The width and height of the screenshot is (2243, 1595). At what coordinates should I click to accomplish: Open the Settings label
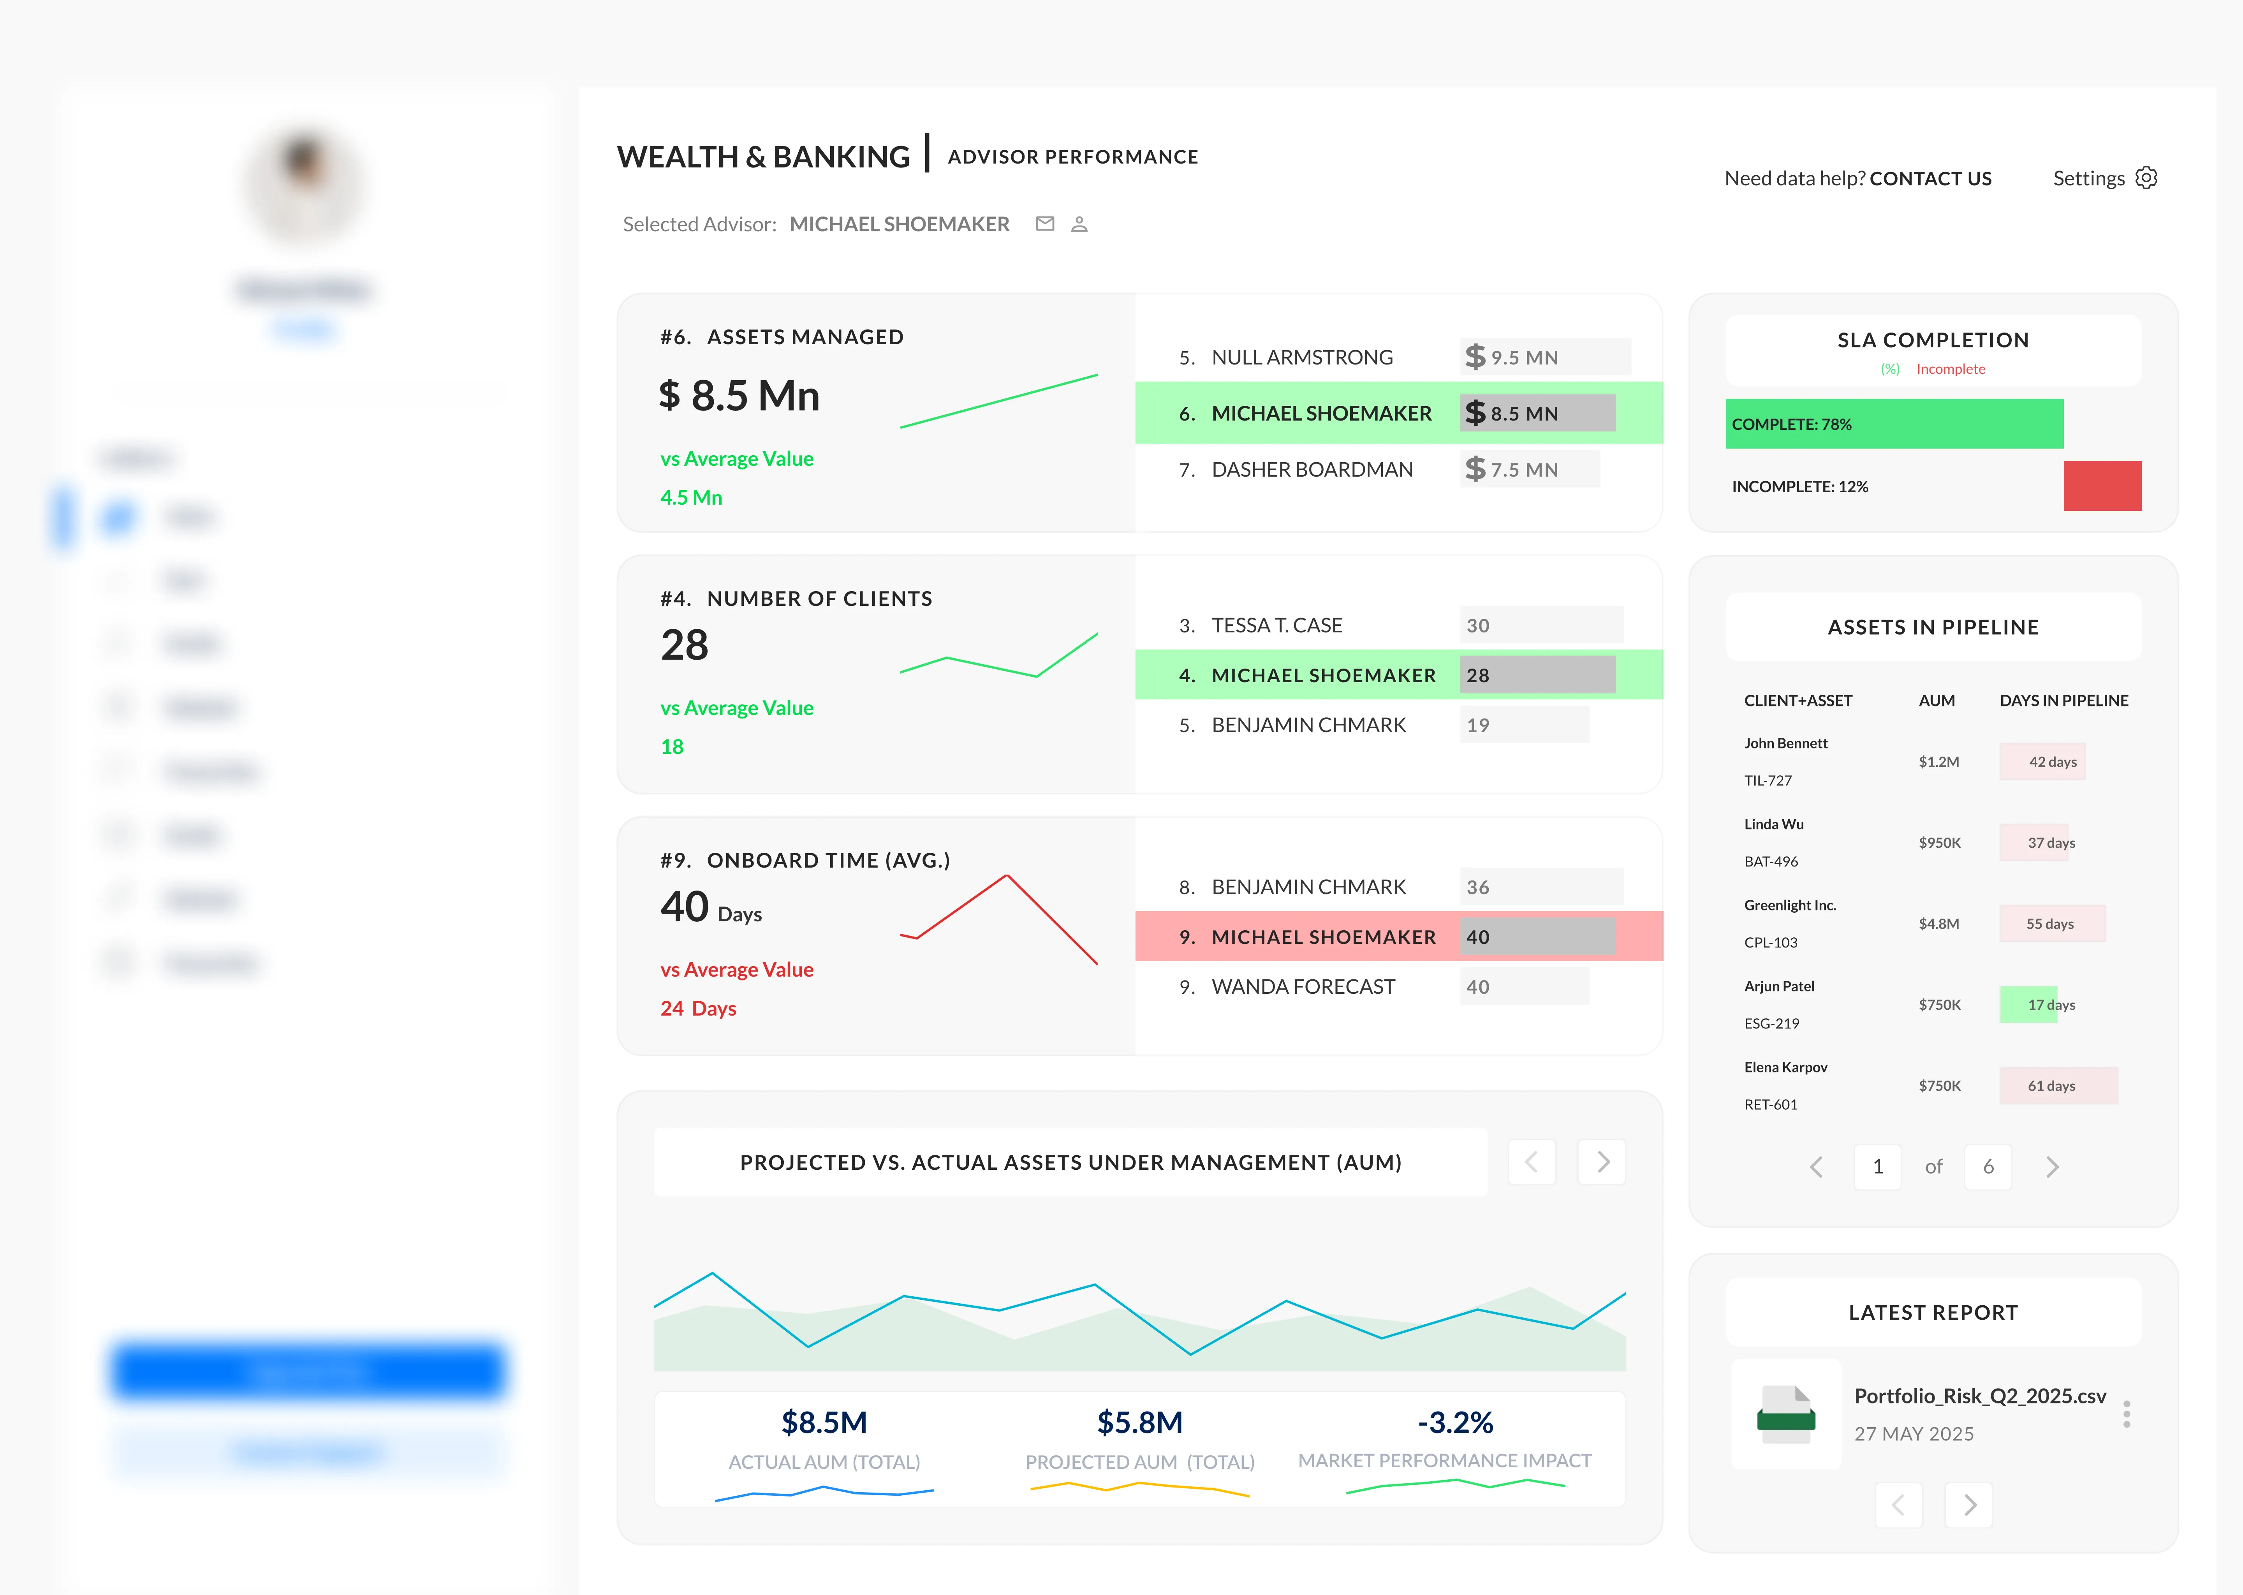pos(2088,179)
